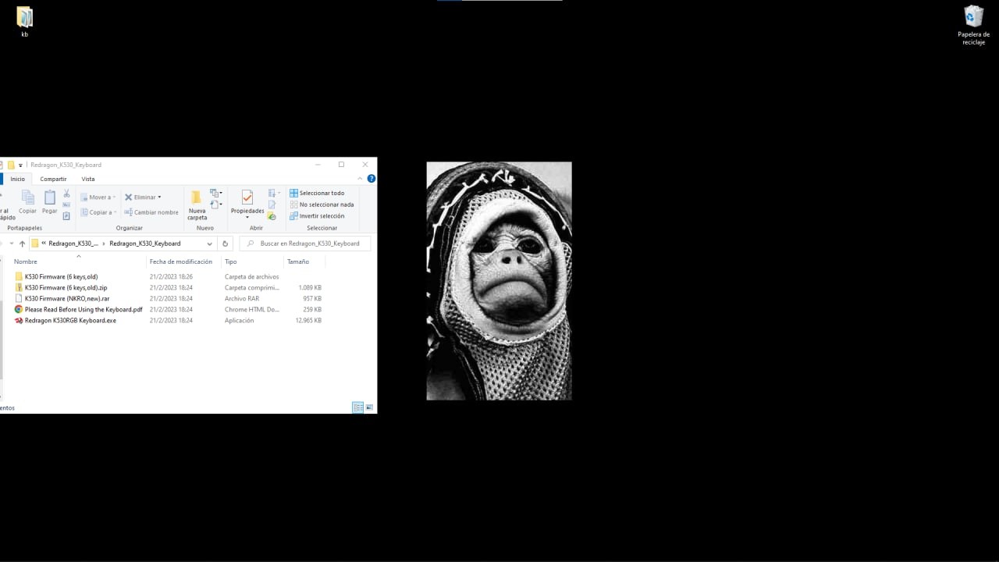The width and height of the screenshot is (999, 562).
Task: Click No seleccionar nada
Action: [321, 205]
